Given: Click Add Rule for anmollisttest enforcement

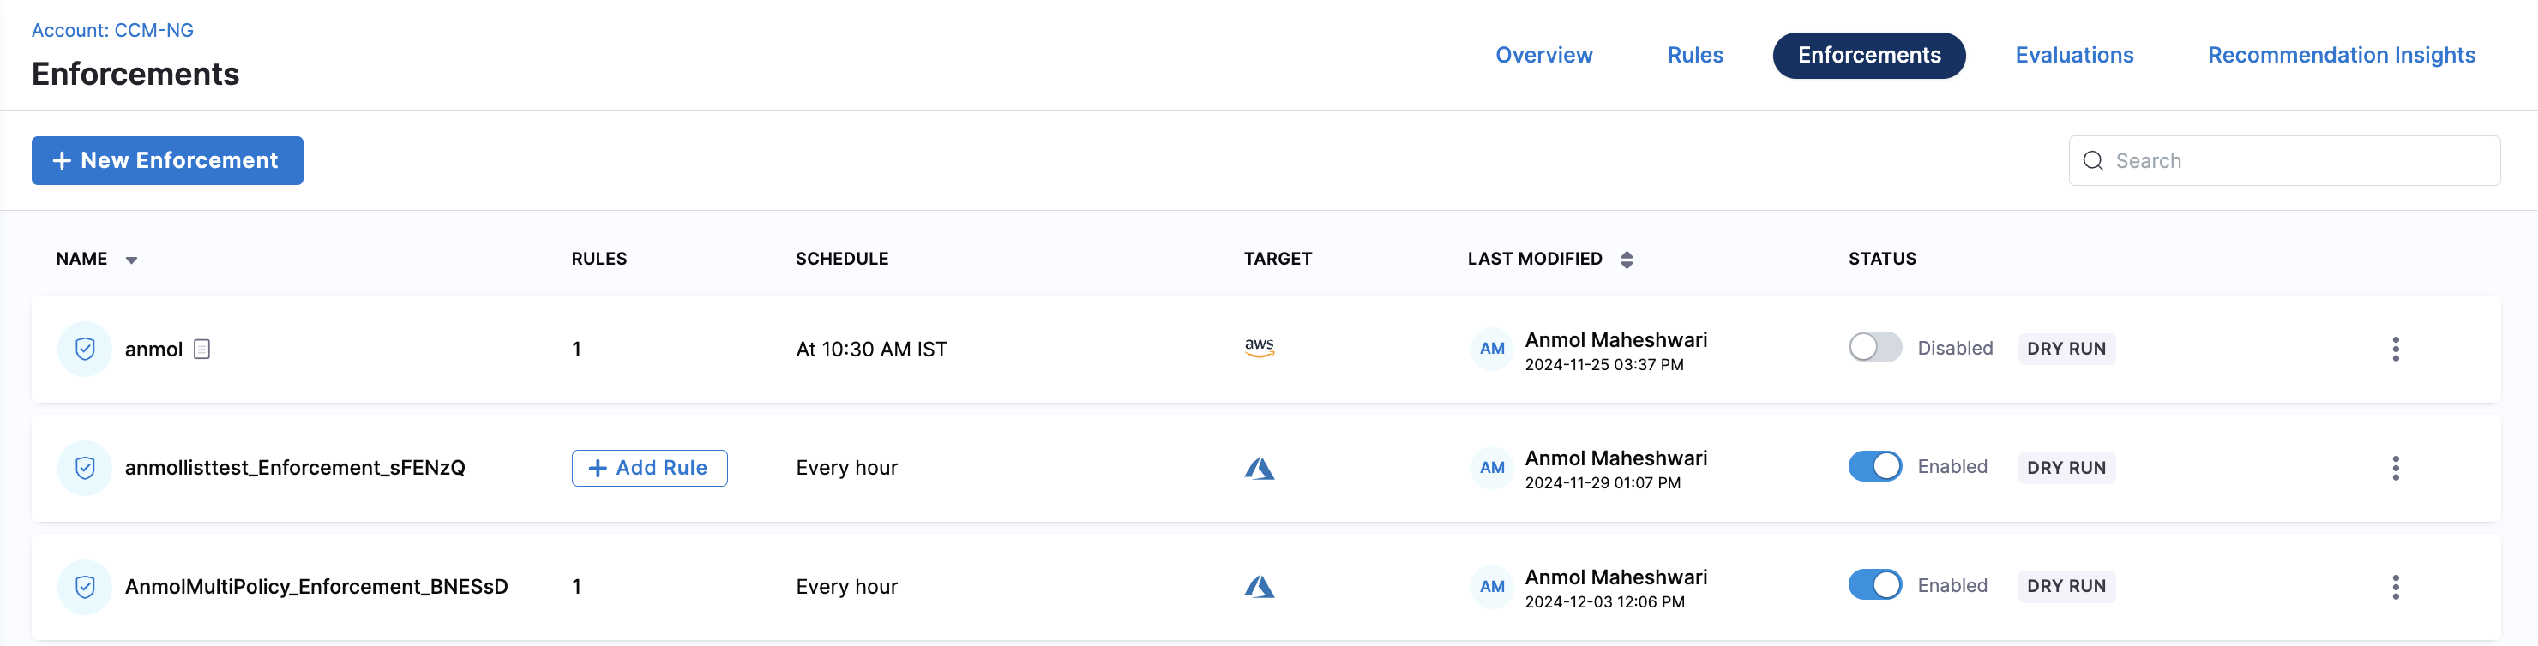Looking at the screenshot, I should pyautogui.click(x=649, y=468).
